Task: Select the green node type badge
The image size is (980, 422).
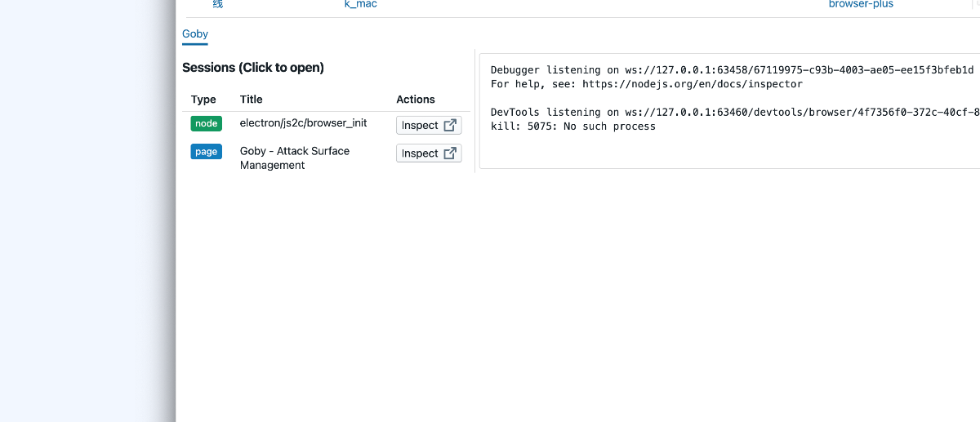Action: (207, 123)
